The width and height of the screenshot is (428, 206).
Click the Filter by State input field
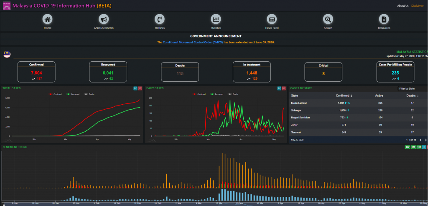coord(412,88)
